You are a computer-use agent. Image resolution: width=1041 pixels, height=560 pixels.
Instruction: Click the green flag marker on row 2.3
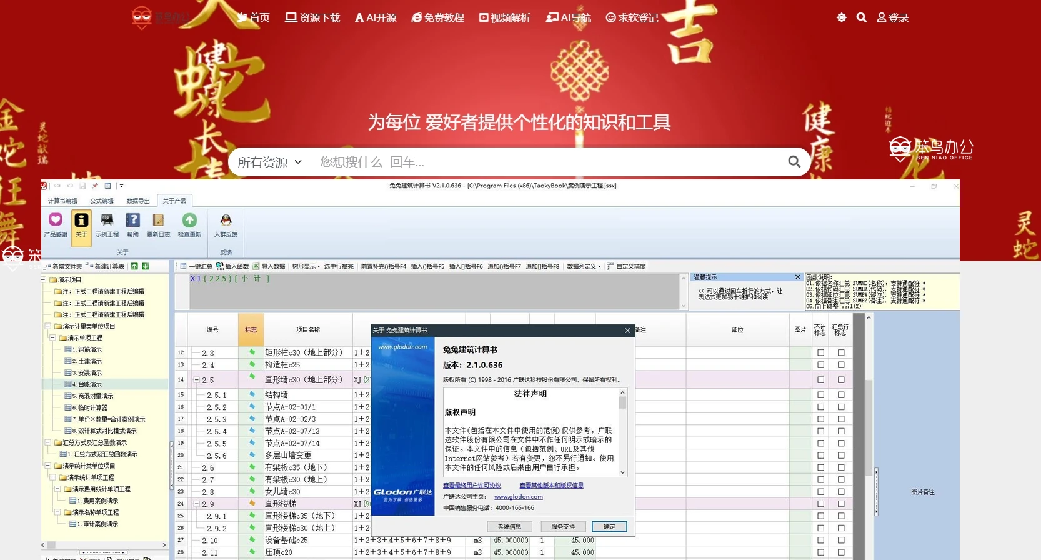click(252, 352)
